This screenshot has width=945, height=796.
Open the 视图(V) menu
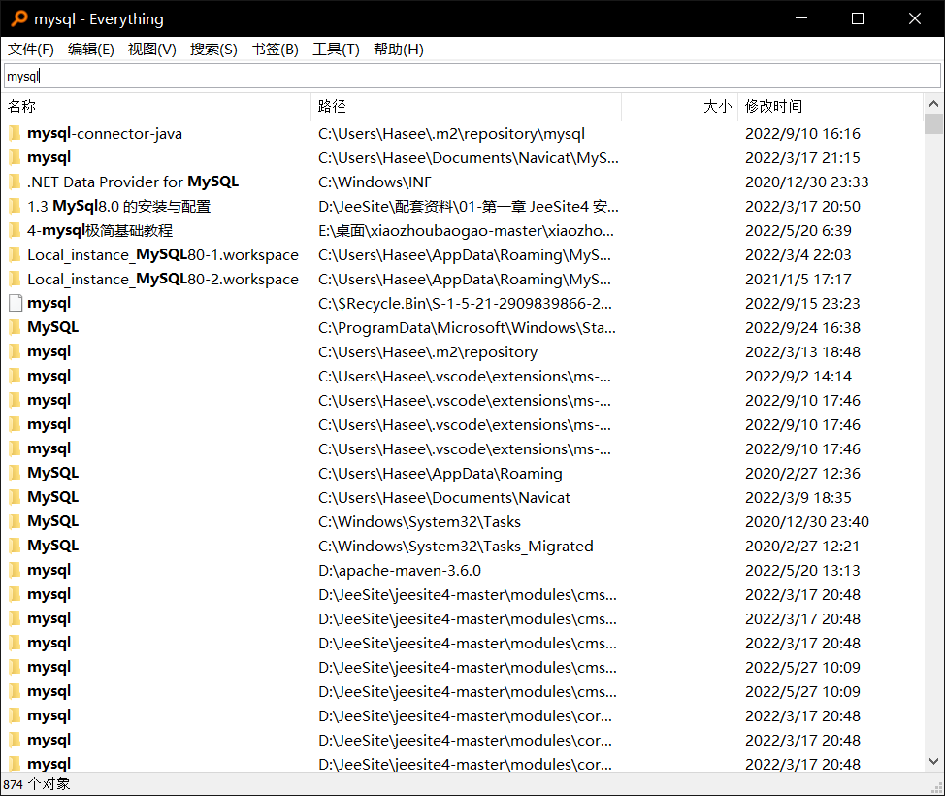point(152,50)
